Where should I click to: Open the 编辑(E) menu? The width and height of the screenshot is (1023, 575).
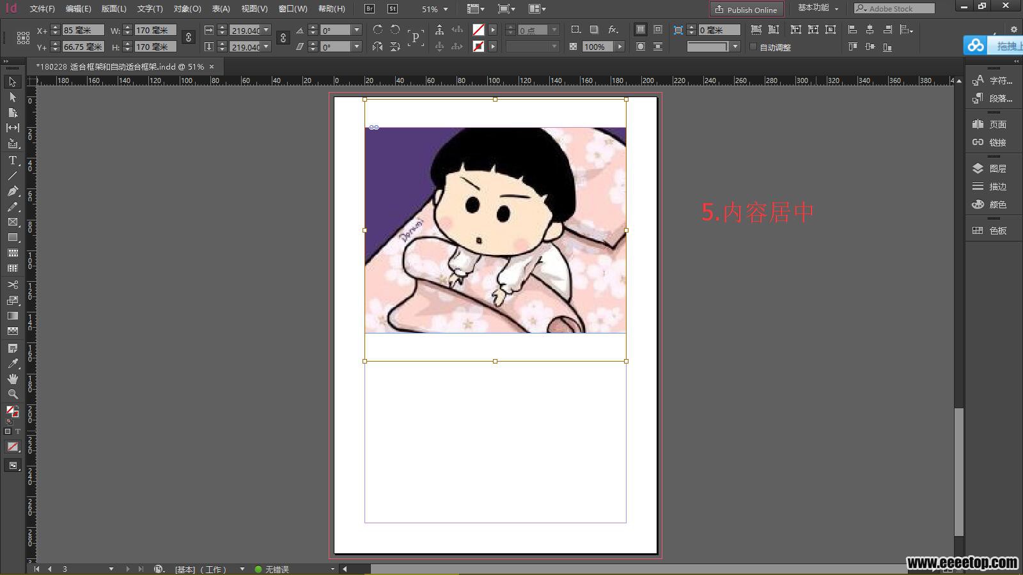point(78,9)
